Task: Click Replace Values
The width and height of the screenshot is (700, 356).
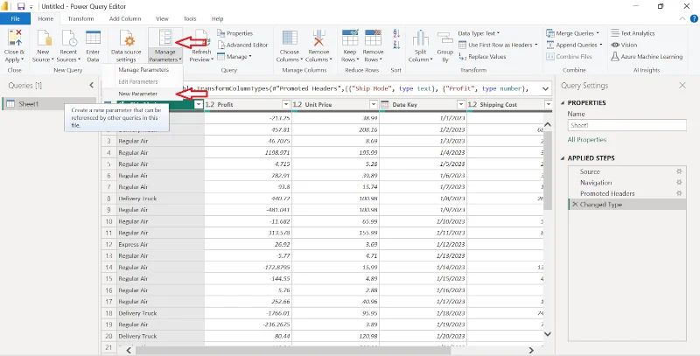Action: click(483, 57)
